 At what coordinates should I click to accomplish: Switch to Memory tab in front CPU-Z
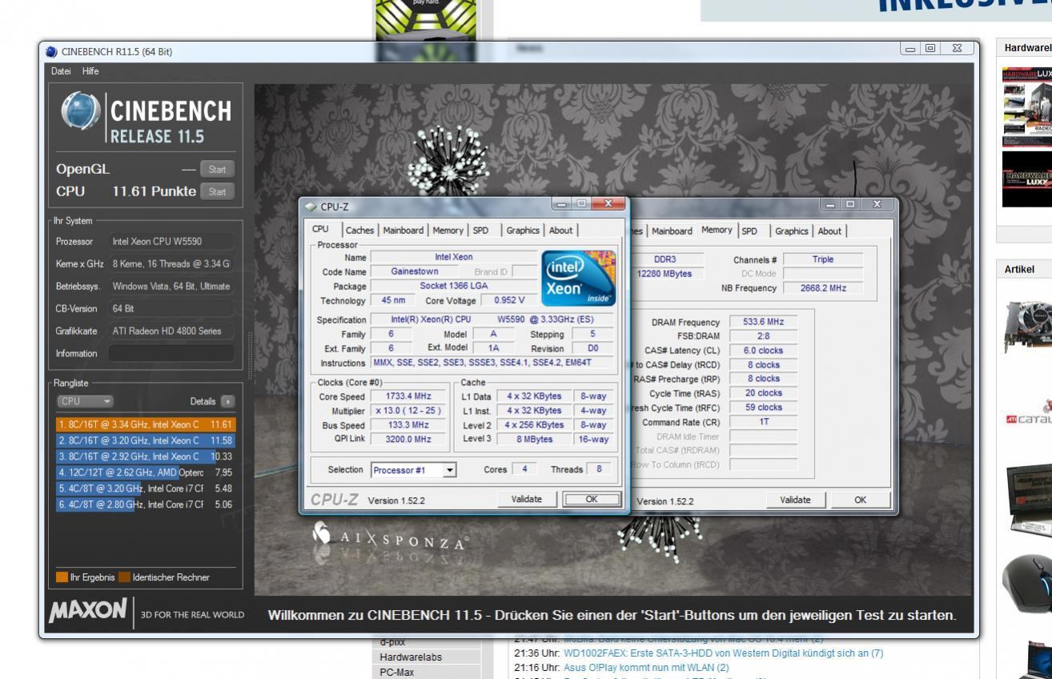click(x=448, y=230)
